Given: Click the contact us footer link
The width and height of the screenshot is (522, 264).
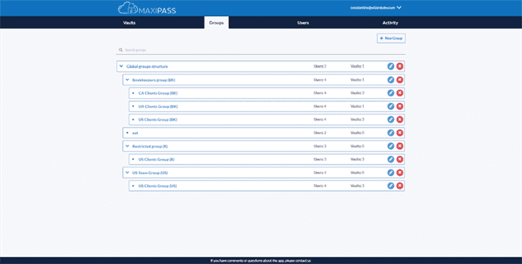Looking at the screenshot, I should tap(303, 260).
